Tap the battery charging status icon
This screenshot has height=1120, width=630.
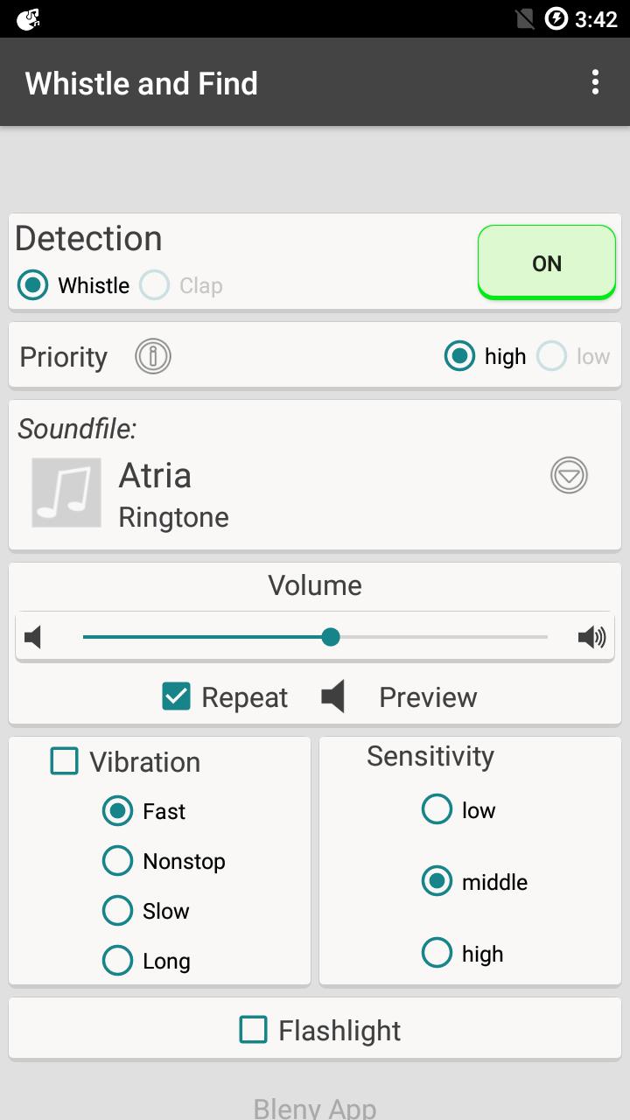click(x=556, y=18)
